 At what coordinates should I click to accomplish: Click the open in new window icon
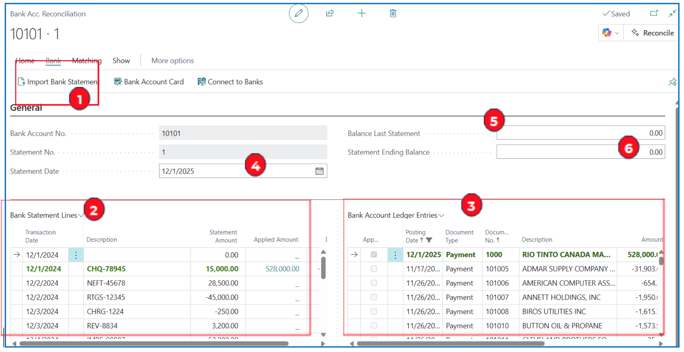pos(654,13)
